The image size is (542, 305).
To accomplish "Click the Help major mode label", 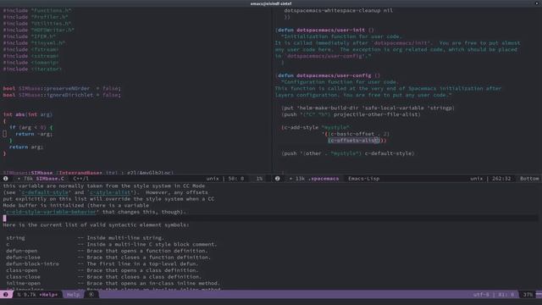I will tap(73, 295).
